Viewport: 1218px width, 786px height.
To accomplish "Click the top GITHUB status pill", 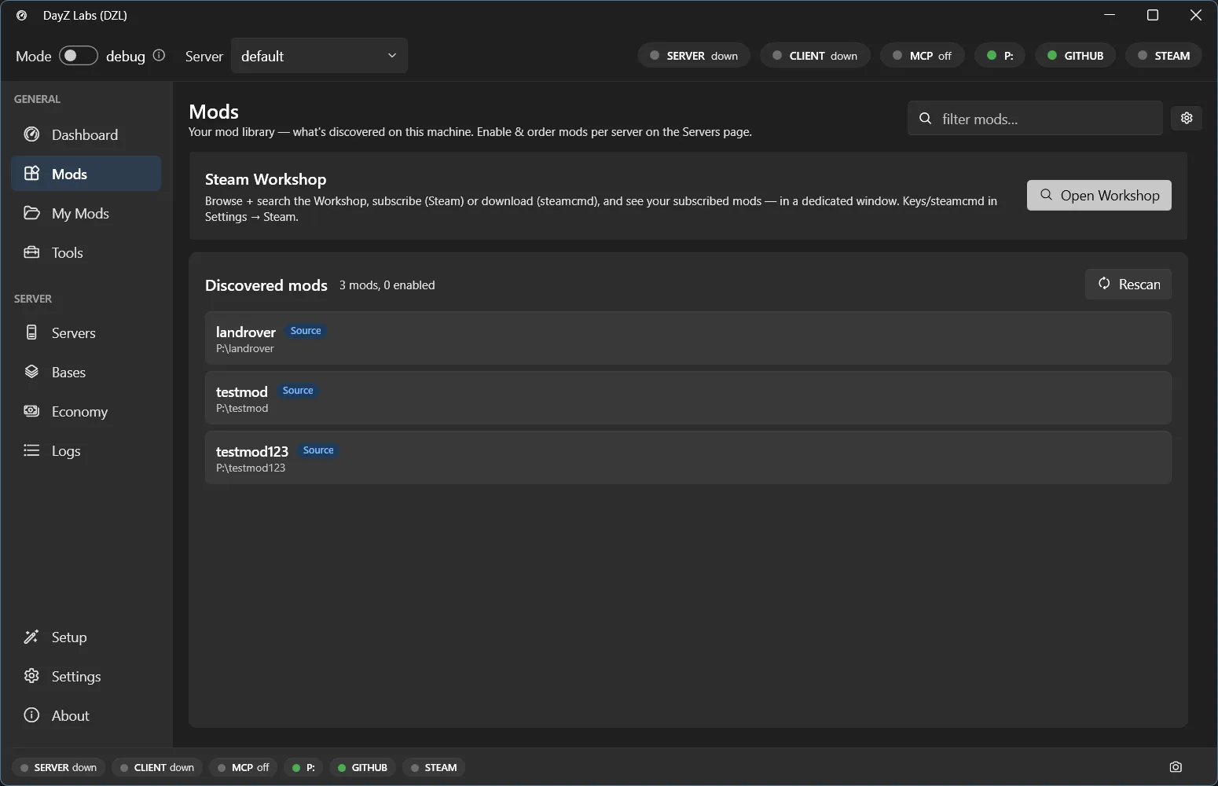I will 1075,56.
